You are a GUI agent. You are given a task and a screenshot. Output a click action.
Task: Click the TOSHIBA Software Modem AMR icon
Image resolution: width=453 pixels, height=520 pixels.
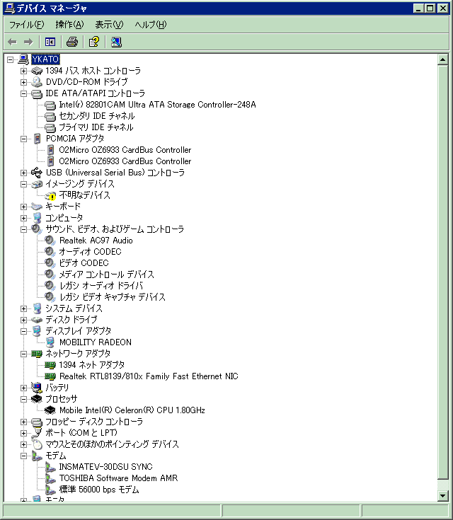50,478
